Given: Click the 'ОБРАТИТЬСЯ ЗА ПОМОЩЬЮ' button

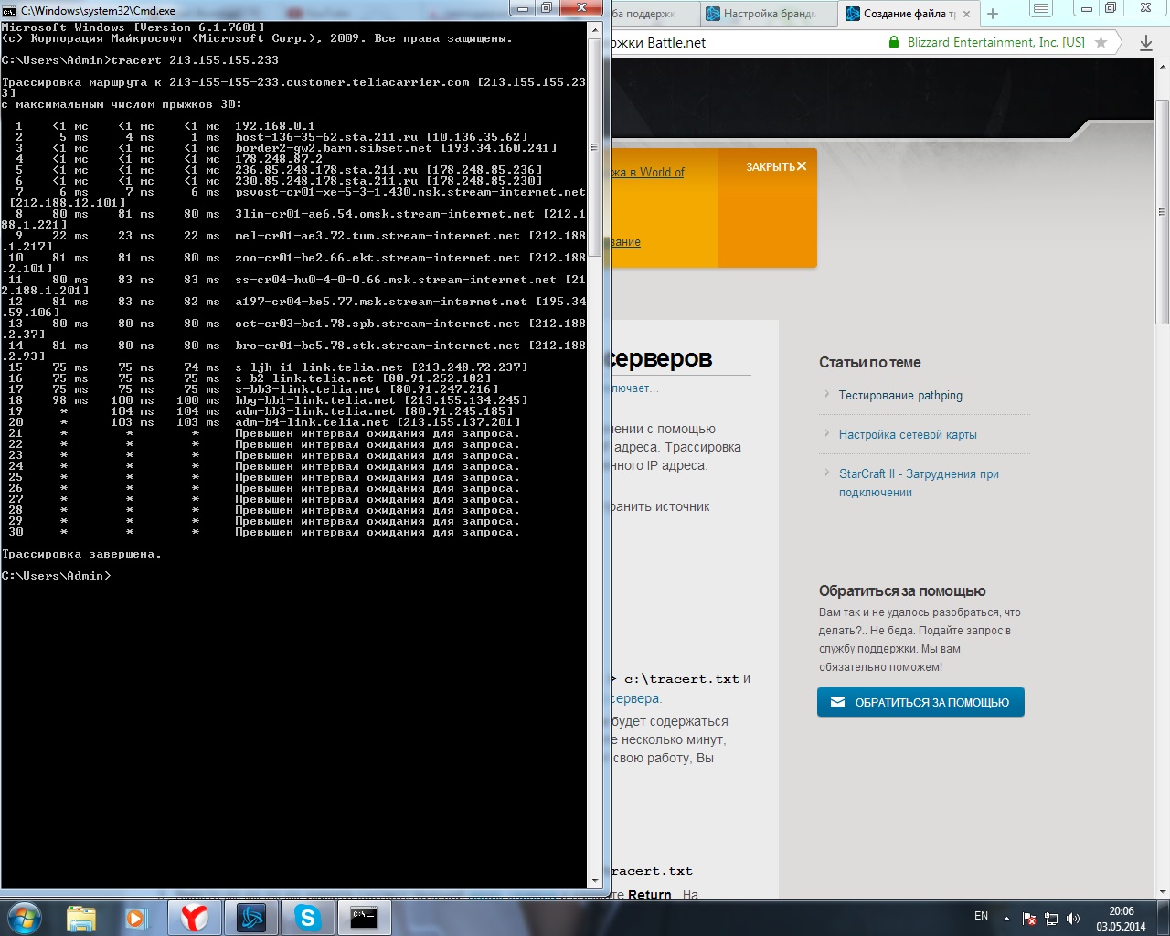Looking at the screenshot, I should (920, 702).
